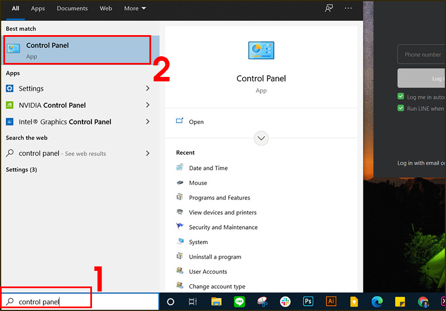Toggle Run LINE when Windows starts checkbox
Image resolution: width=446 pixels, height=311 pixels.
click(x=401, y=108)
